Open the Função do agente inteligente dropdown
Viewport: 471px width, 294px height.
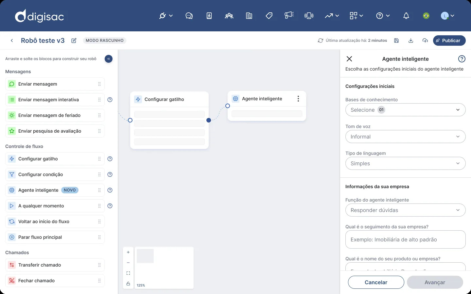pyautogui.click(x=406, y=210)
